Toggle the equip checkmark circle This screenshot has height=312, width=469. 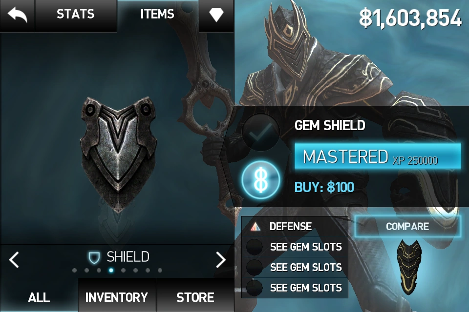[x=261, y=133]
